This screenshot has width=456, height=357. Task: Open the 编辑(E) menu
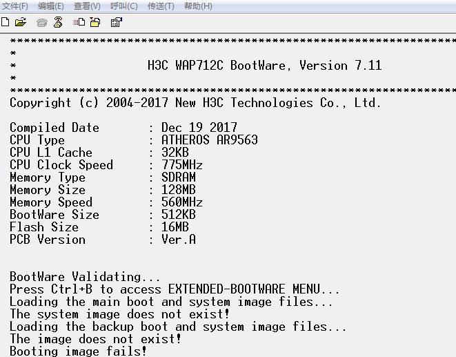tap(51, 6)
